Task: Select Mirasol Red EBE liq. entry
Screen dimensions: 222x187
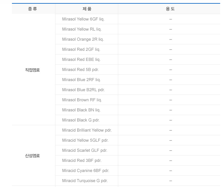Action: pos(81,59)
